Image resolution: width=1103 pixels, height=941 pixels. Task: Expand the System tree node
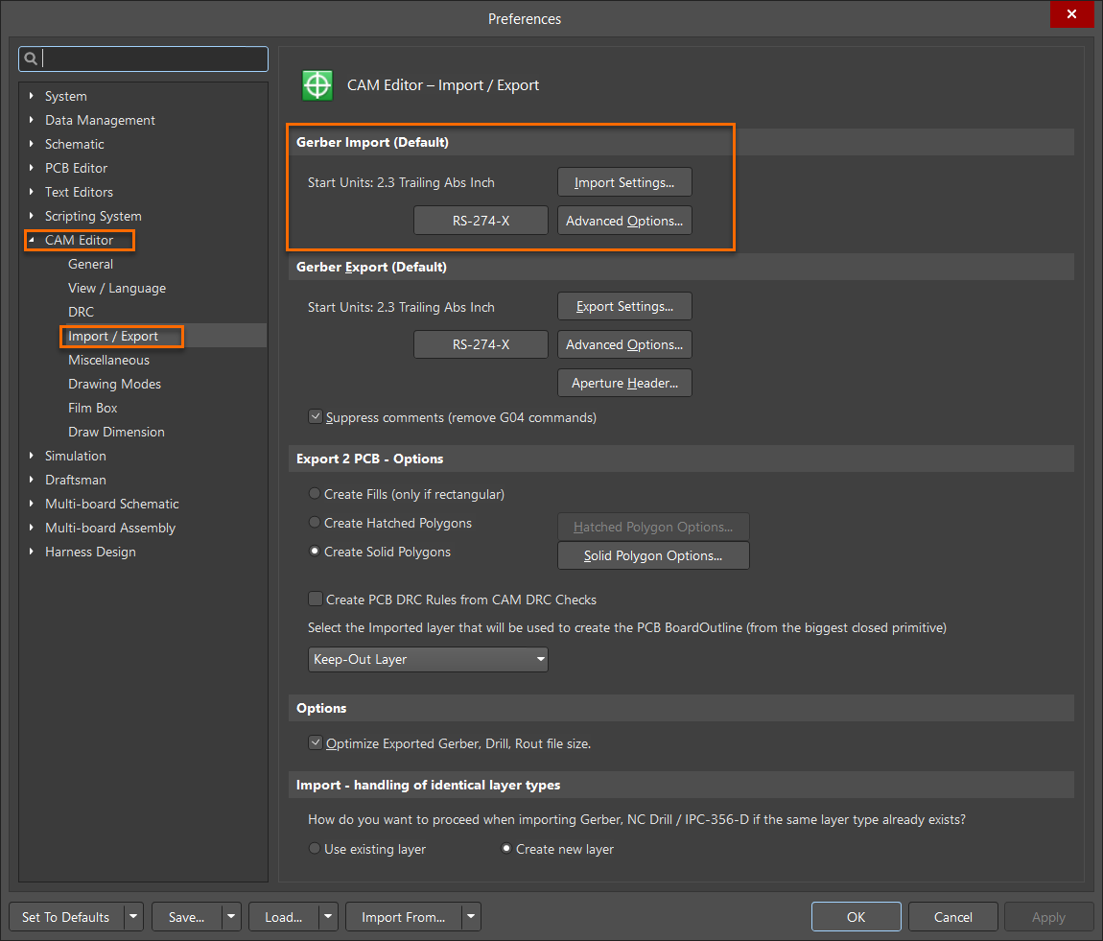click(x=31, y=96)
